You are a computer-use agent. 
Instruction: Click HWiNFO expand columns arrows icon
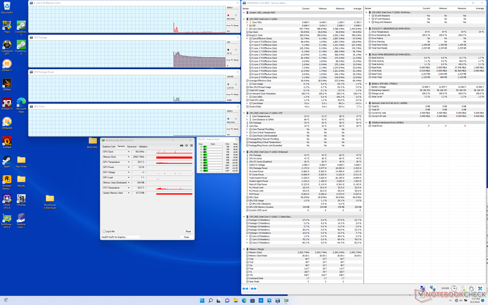point(245,288)
